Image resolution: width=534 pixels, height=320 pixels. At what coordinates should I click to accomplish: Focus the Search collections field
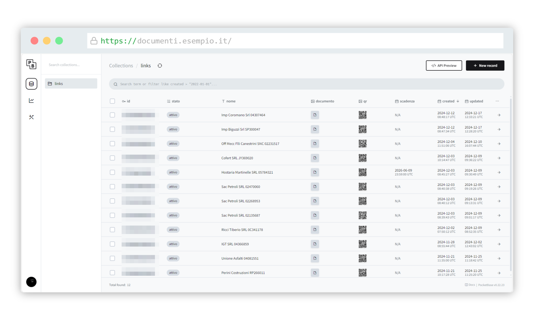pyautogui.click(x=71, y=65)
